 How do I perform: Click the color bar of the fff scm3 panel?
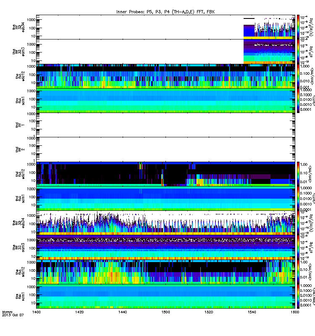[298, 247]
